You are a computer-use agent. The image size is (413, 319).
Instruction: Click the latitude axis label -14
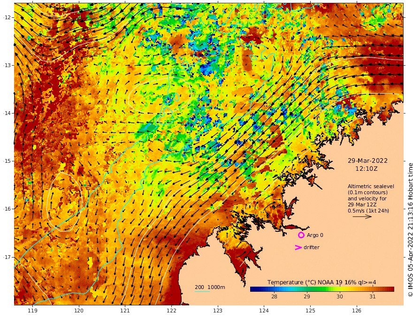point(7,113)
